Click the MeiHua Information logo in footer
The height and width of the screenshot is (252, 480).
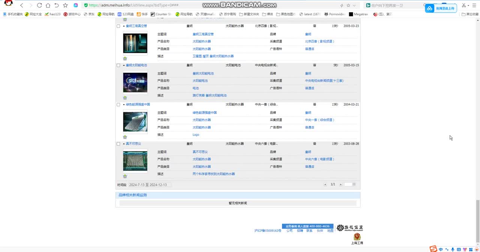pos(349,228)
